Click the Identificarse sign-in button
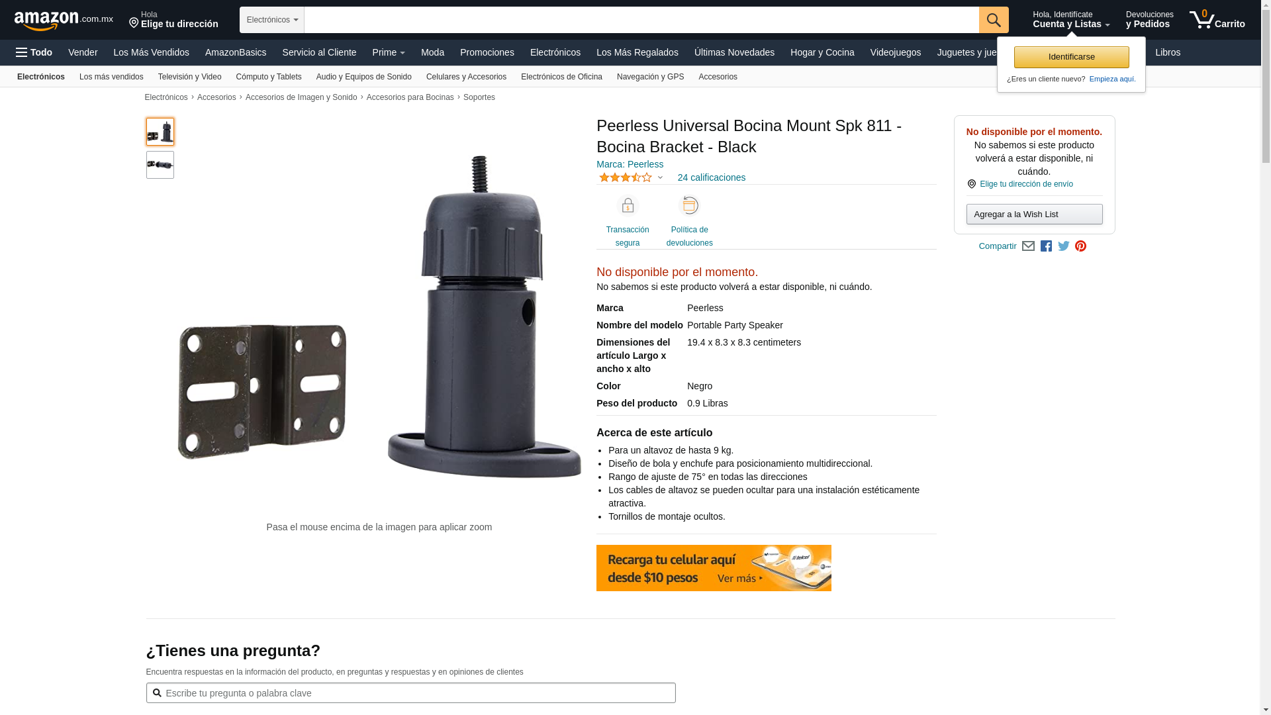Viewport: 1271px width, 715px height. click(x=1071, y=57)
